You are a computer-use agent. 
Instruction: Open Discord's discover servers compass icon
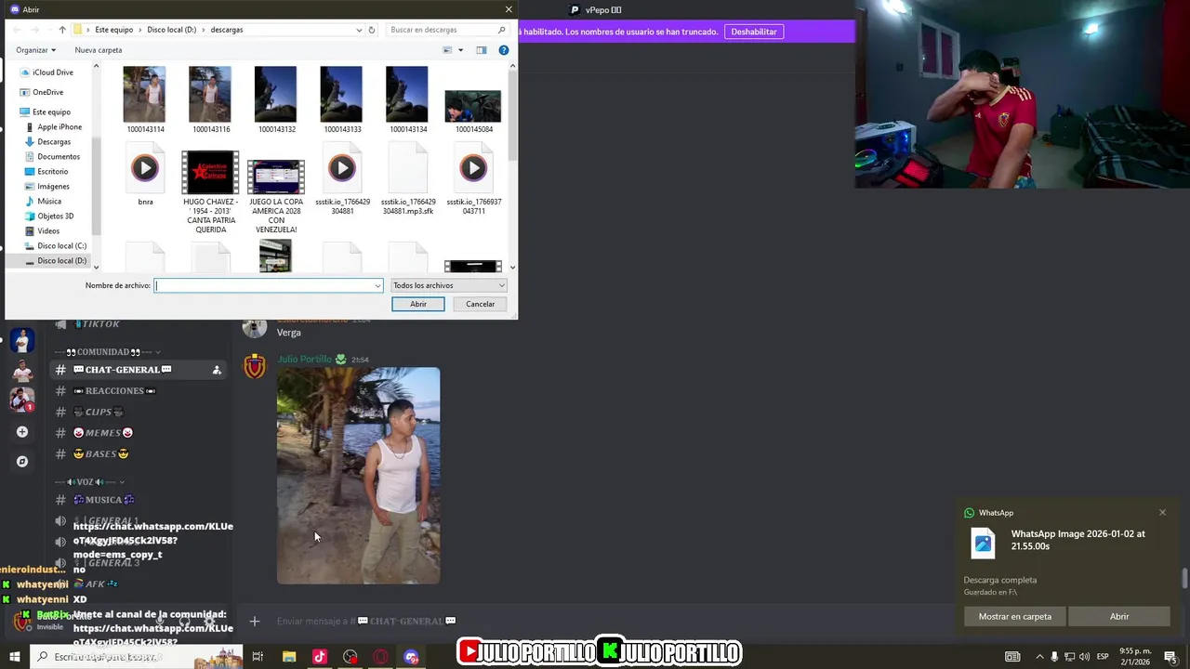pos(22,461)
